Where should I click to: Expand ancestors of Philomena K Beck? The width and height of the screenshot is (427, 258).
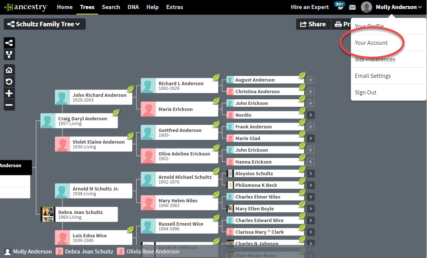[x=310, y=185]
